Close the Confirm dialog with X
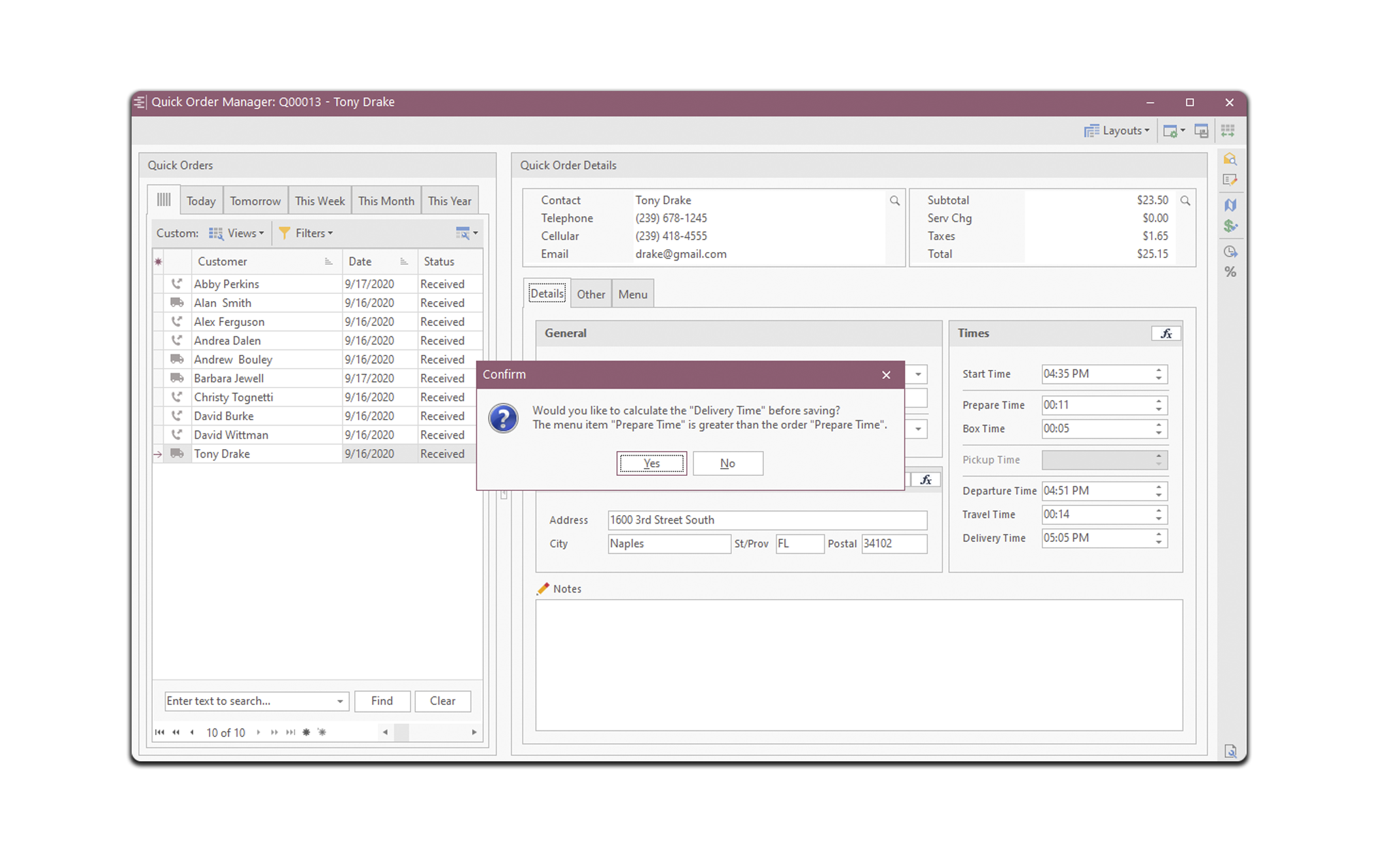 886,375
